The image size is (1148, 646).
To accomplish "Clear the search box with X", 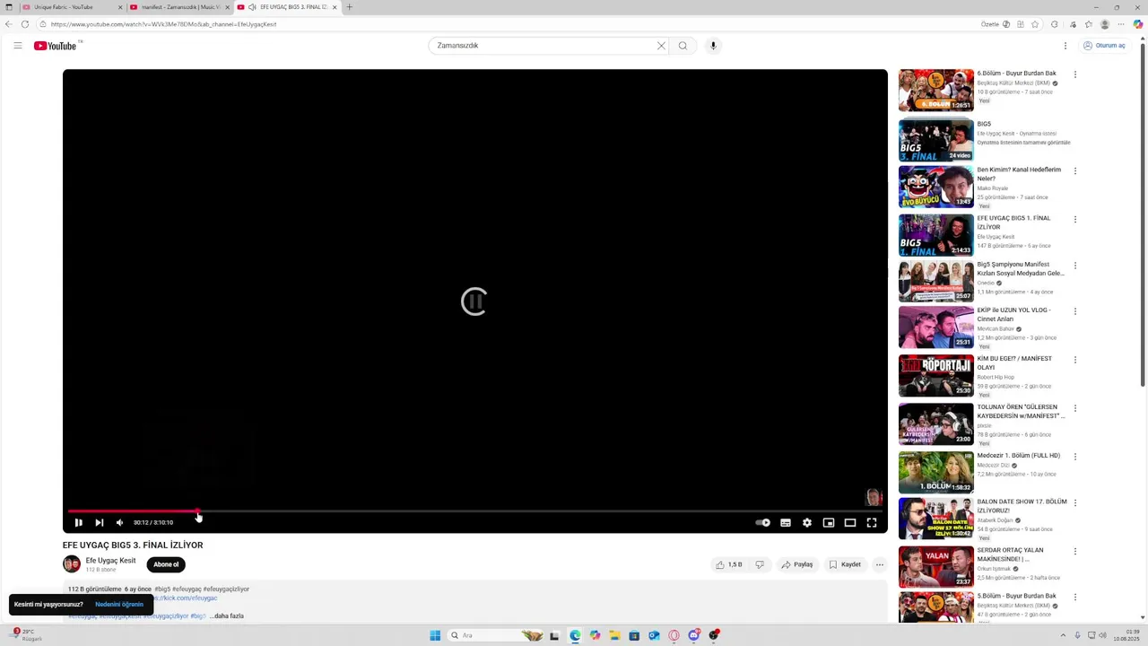I will tap(661, 46).
